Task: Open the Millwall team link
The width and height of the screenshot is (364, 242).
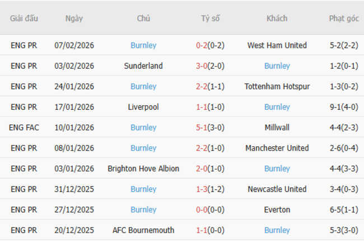Action: (x=277, y=128)
